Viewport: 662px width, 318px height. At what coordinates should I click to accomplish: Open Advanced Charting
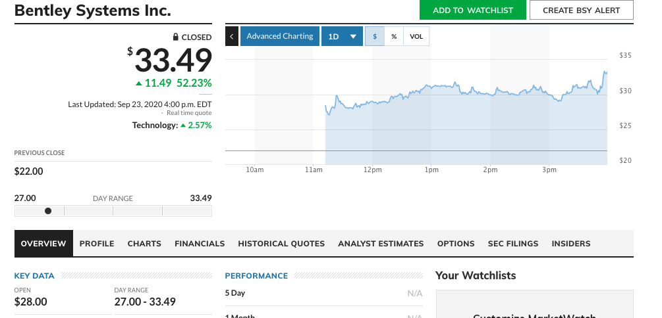click(x=280, y=36)
